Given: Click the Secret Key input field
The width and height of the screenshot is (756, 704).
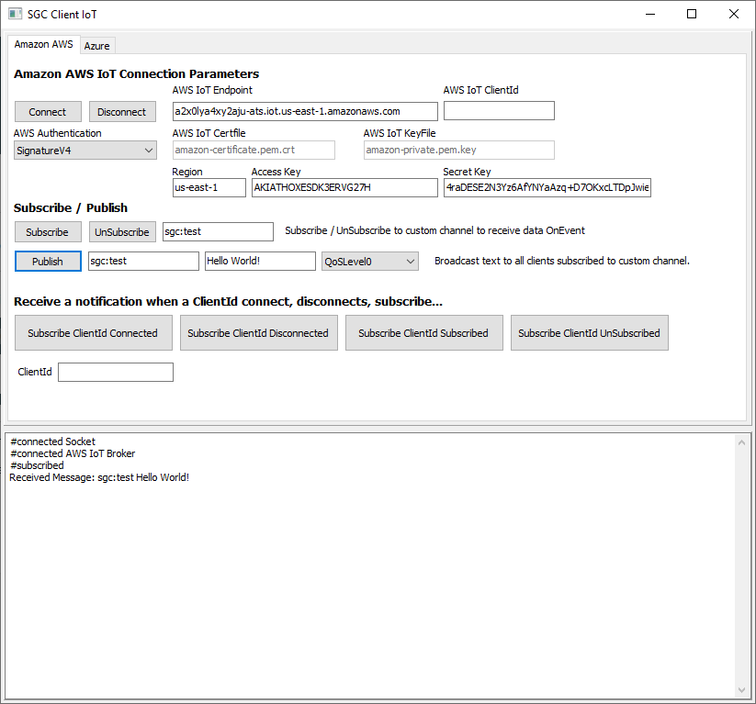Looking at the screenshot, I should (547, 187).
